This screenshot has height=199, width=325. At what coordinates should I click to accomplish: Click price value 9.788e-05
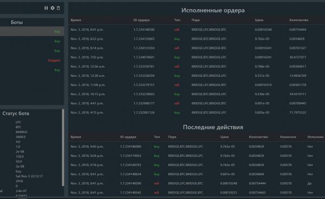pos(262,67)
